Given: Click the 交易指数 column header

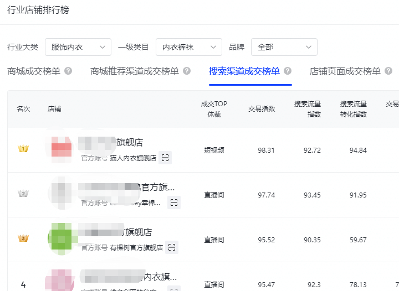Looking at the screenshot, I should pos(262,108).
